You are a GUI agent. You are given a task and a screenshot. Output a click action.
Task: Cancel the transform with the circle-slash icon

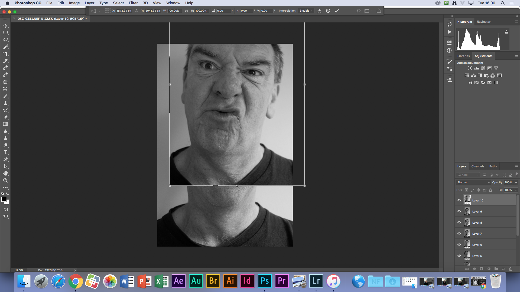pos(328,11)
